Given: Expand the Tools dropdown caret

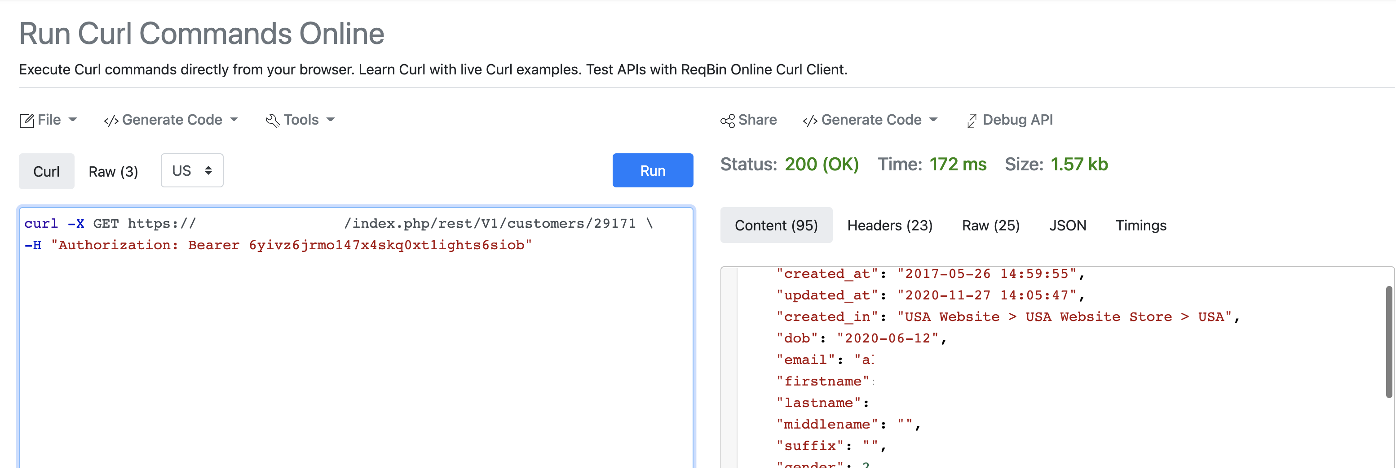Looking at the screenshot, I should coord(331,120).
